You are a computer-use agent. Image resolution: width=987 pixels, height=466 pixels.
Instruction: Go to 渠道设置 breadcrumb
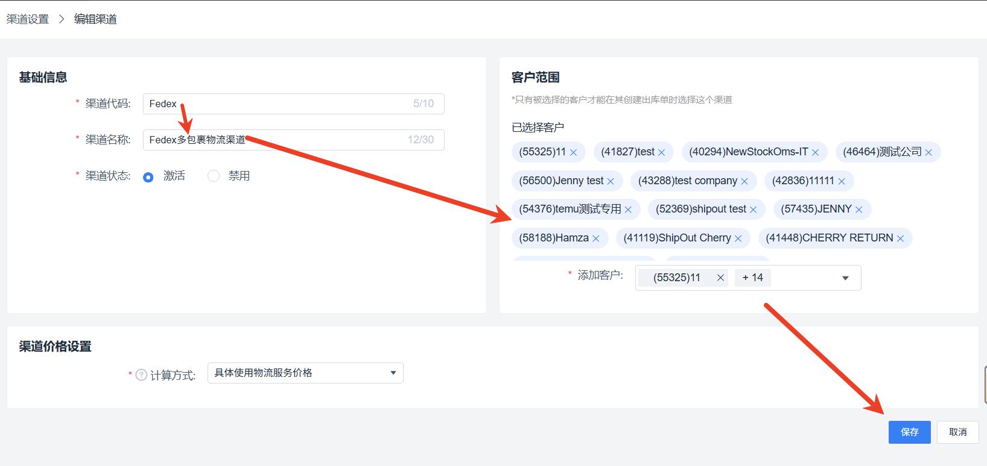28,19
